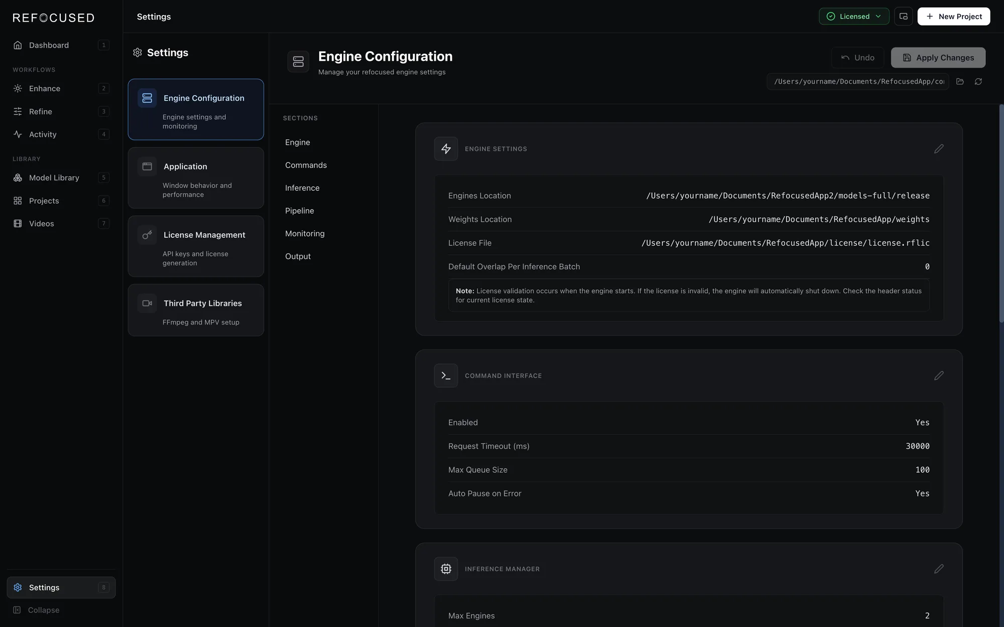The width and height of the screenshot is (1004, 627).
Task: Click the Refocused logo
Action: (x=53, y=18)
